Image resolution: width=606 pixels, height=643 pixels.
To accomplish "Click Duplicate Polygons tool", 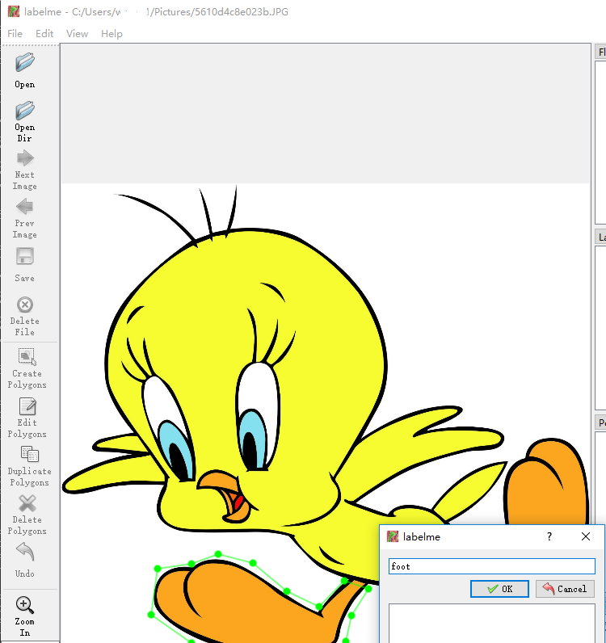I will [x=29, y=466].
